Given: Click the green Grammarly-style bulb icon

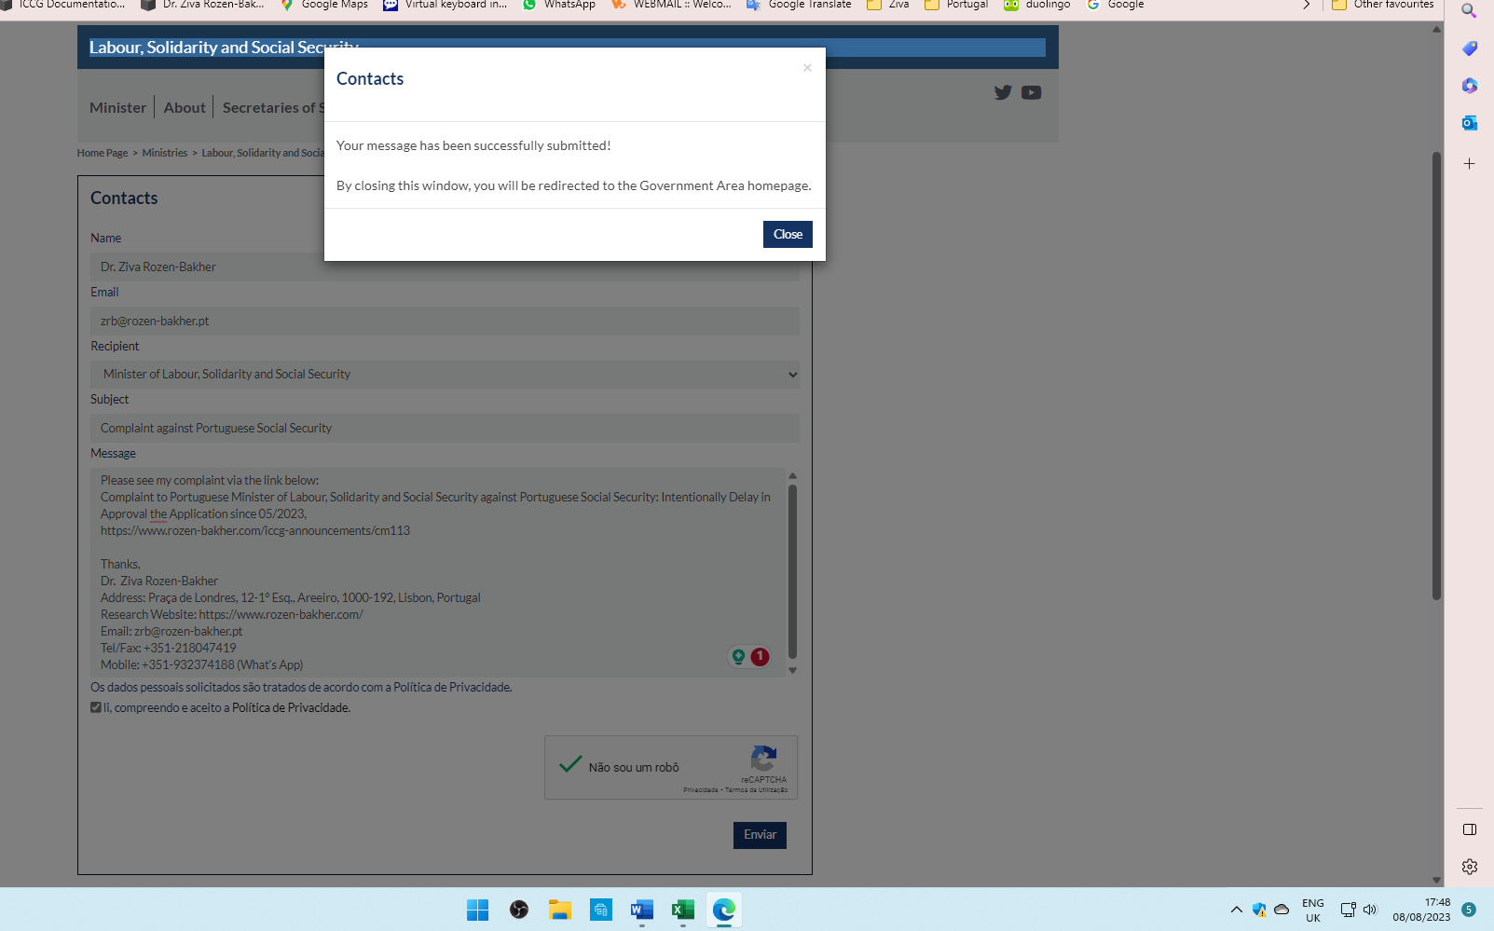Looking at the screenshot, I should (738, 657).
